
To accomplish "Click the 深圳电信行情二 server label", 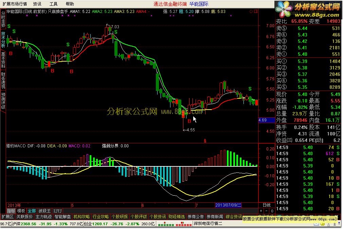I will pos(208,224).
